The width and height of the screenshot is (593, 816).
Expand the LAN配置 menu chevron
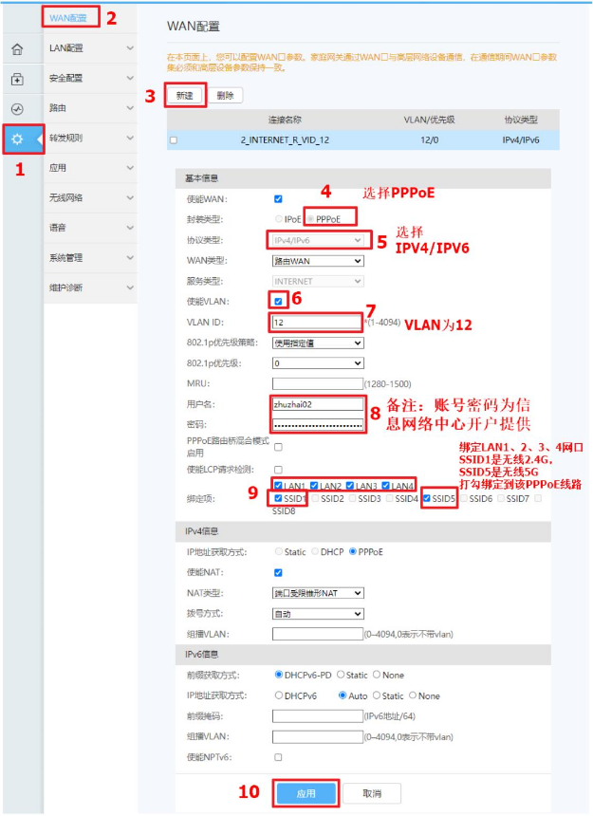click(x=130, y=47)
